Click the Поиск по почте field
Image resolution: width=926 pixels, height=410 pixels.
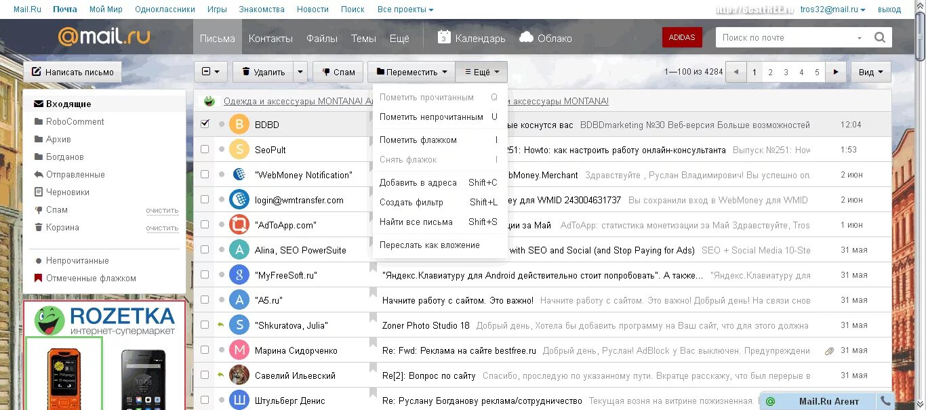[x=785, y=38]
